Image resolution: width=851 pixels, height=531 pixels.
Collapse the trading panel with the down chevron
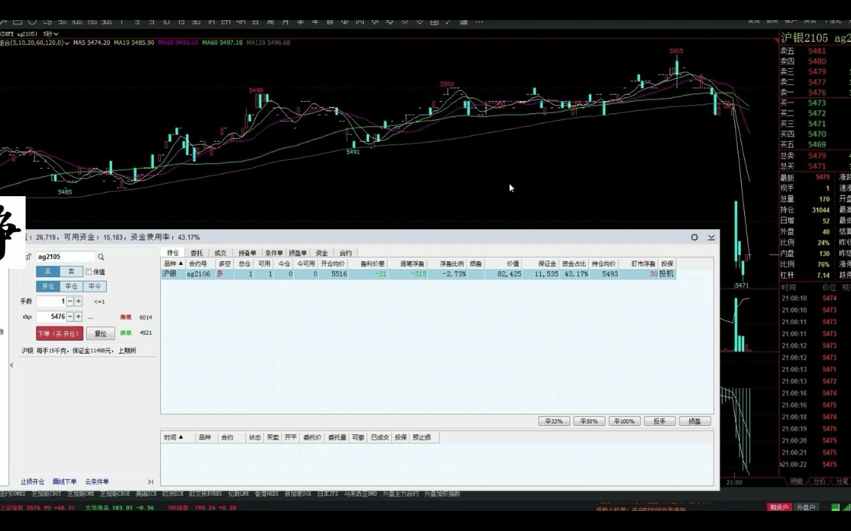pos(712,237)
